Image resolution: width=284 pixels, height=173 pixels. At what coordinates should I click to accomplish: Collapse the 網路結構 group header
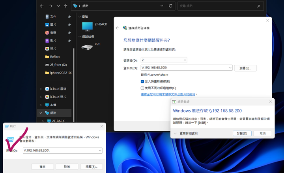pyautogui.click(x=80, y=37)
